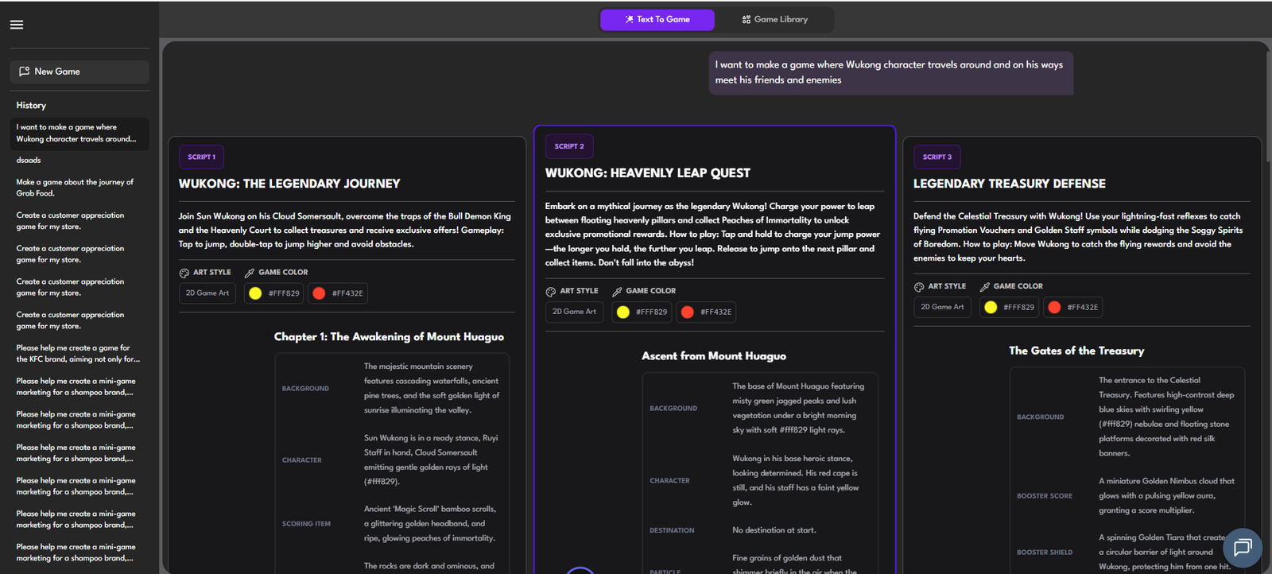Open the 'dsaads' history entry

pyautogui.click(x=29, y=161)
